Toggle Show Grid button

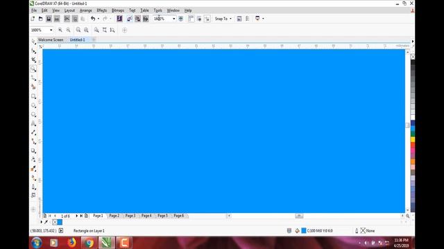pos(199,19)
